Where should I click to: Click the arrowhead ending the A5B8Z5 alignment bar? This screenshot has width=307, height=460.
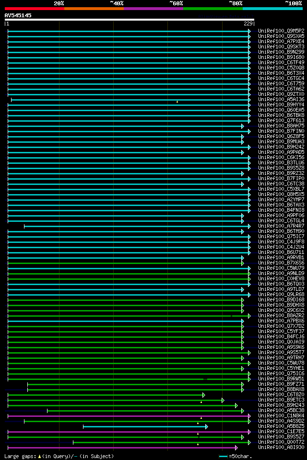pyautogui.click(x=207, y=426)
